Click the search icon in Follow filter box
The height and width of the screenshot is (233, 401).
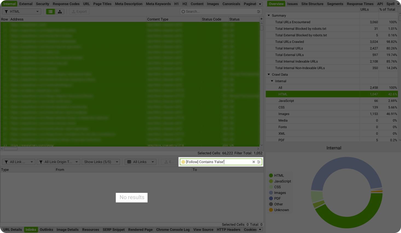pyautogui.click(x=183, y=162)
